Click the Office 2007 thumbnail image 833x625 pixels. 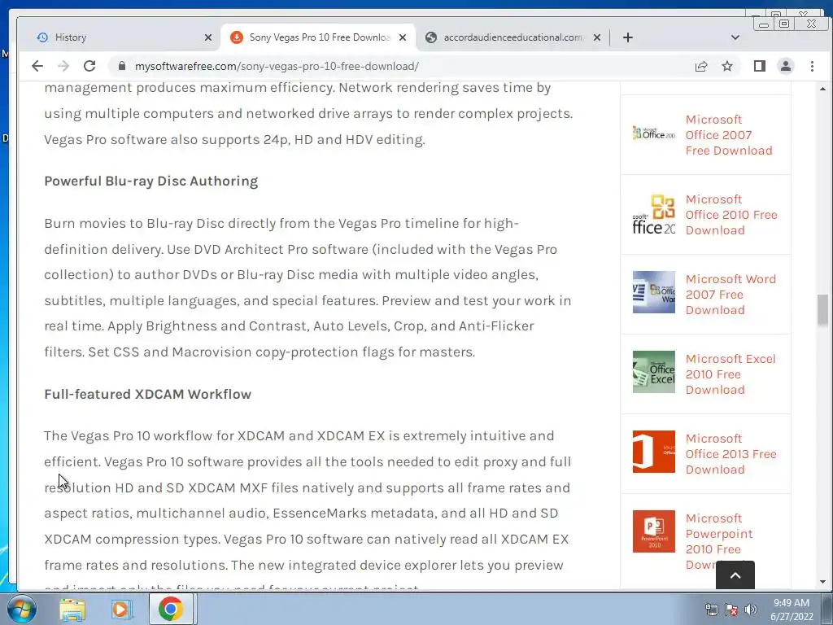pos(654,133)
